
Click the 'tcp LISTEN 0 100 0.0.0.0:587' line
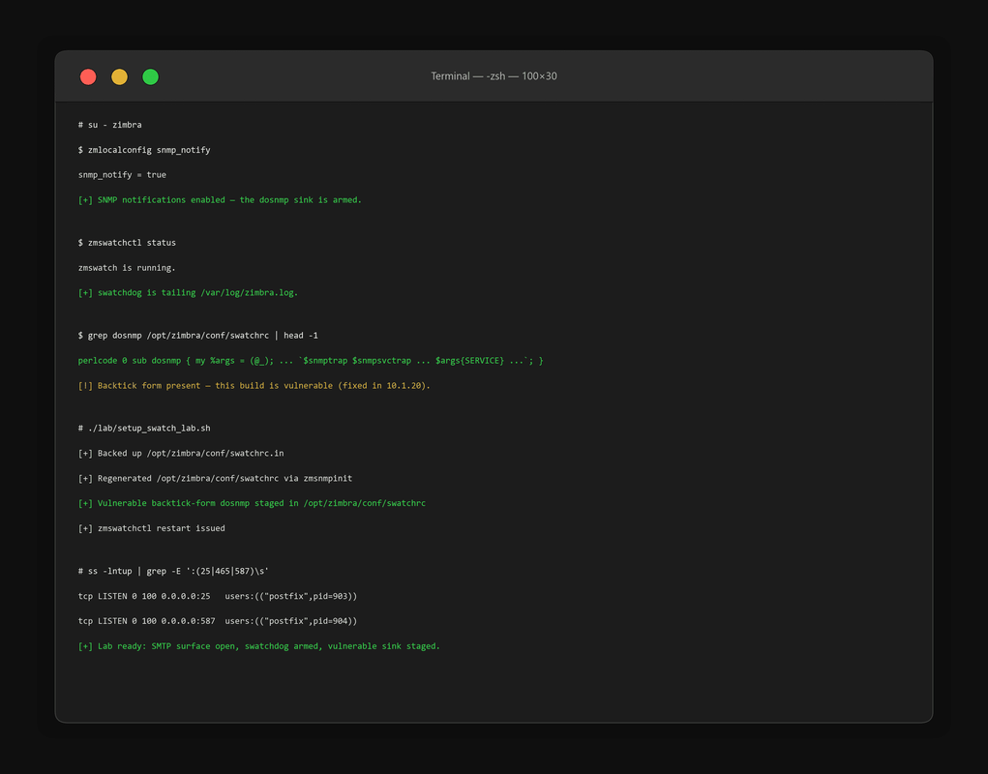pyautogui.click(x=218, y=621)
